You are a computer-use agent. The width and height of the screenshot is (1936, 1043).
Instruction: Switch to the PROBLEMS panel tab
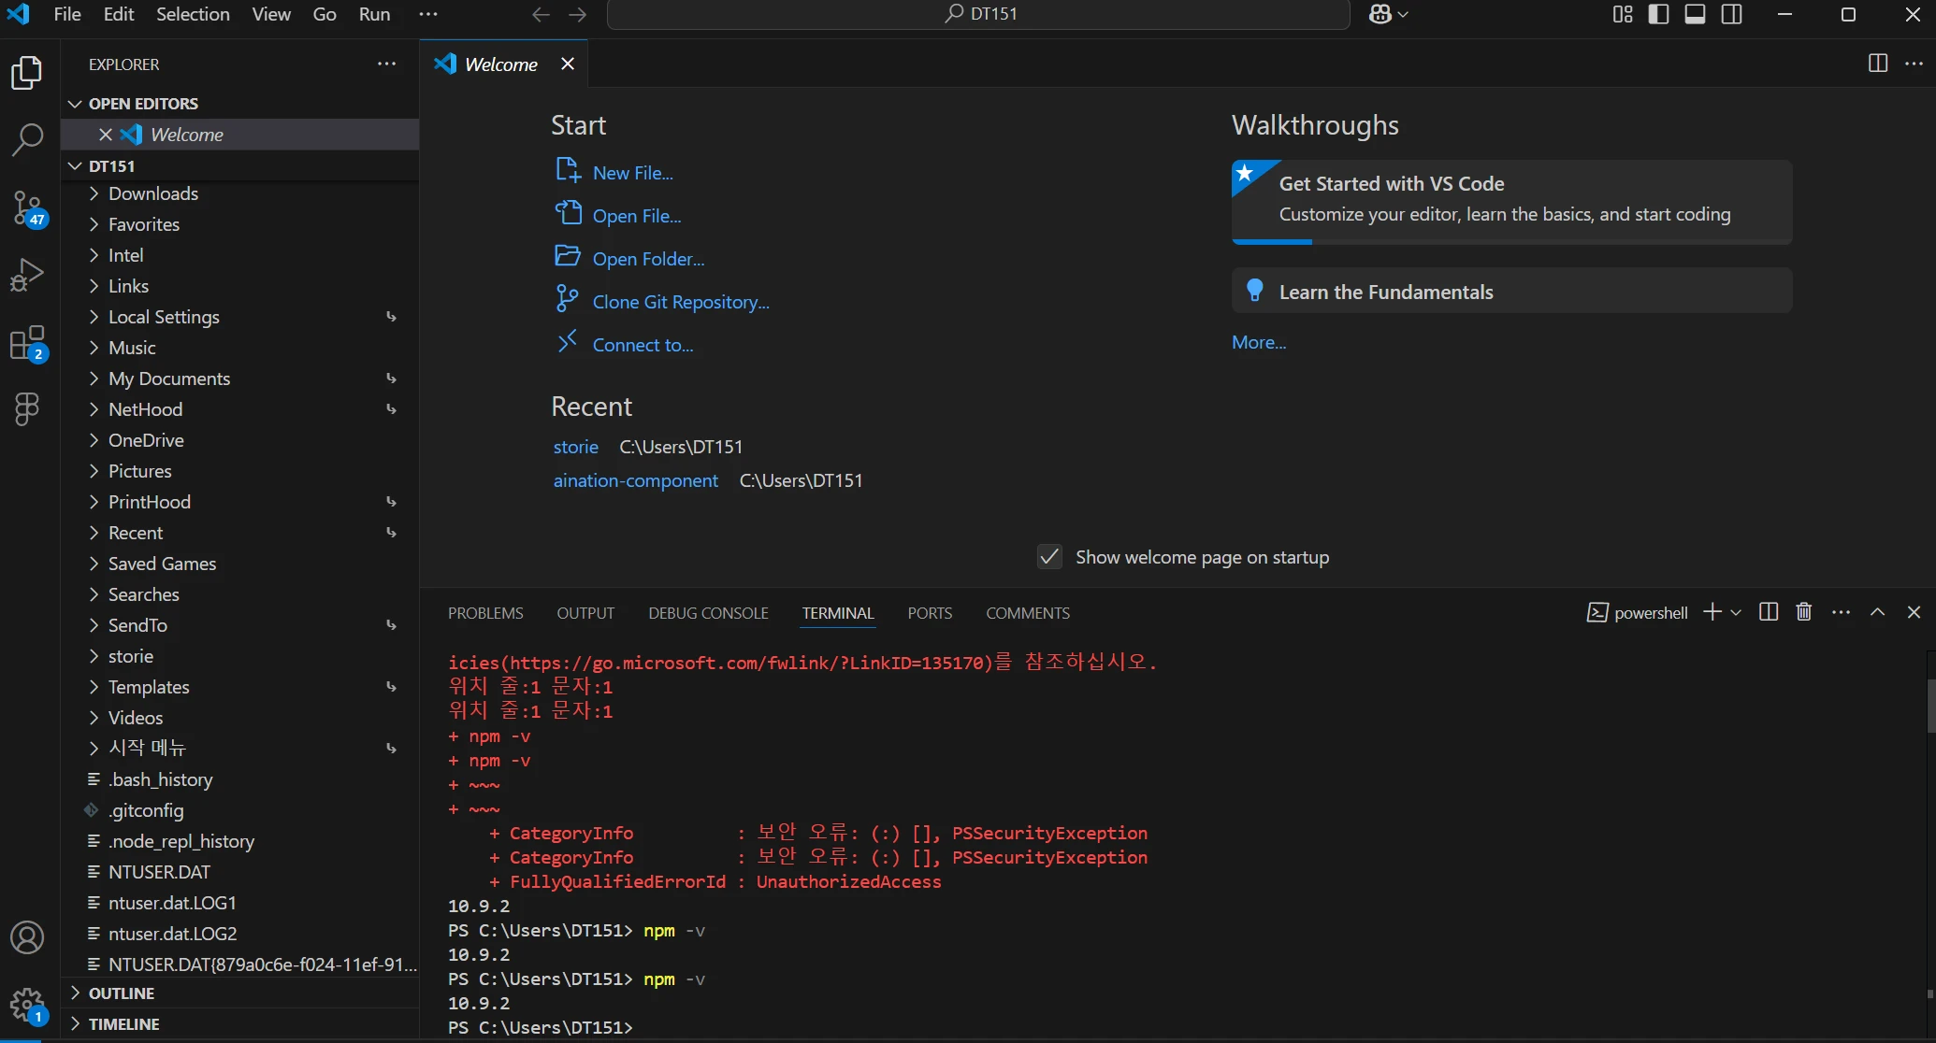click(485, 613)
